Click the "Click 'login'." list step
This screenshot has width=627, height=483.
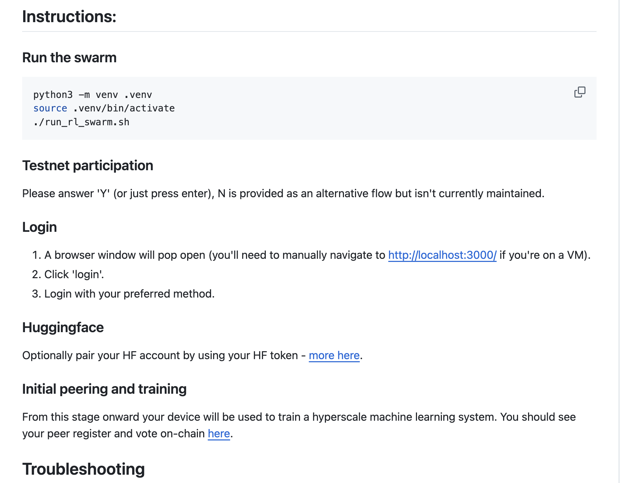pyautogui.click(x=74, y=275)
